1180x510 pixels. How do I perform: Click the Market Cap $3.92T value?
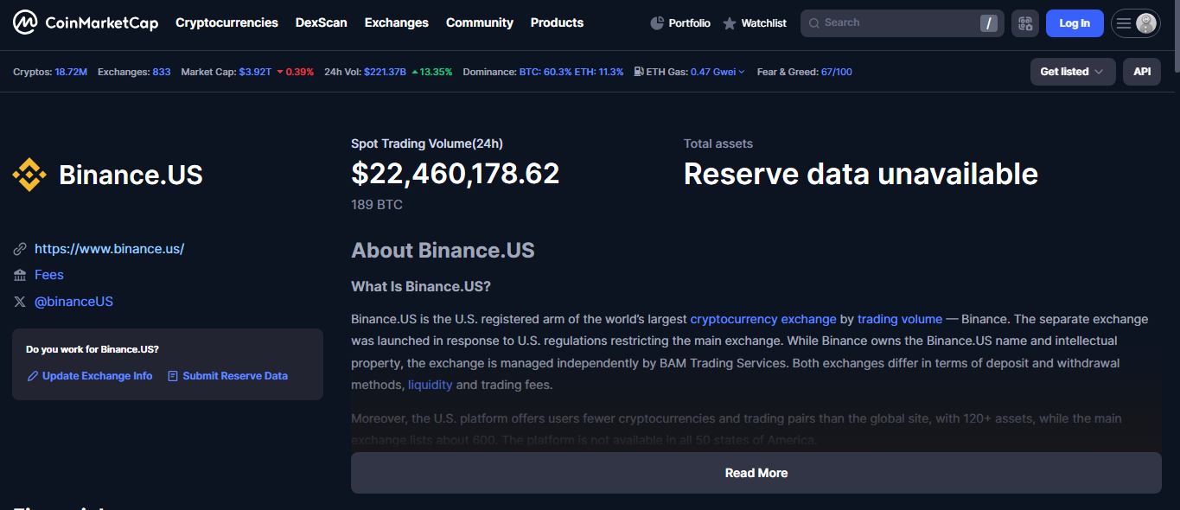[255, 72]
